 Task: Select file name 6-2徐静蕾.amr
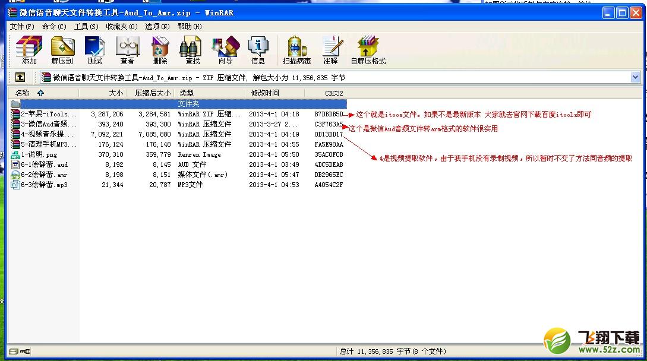(x=44, y=175)
